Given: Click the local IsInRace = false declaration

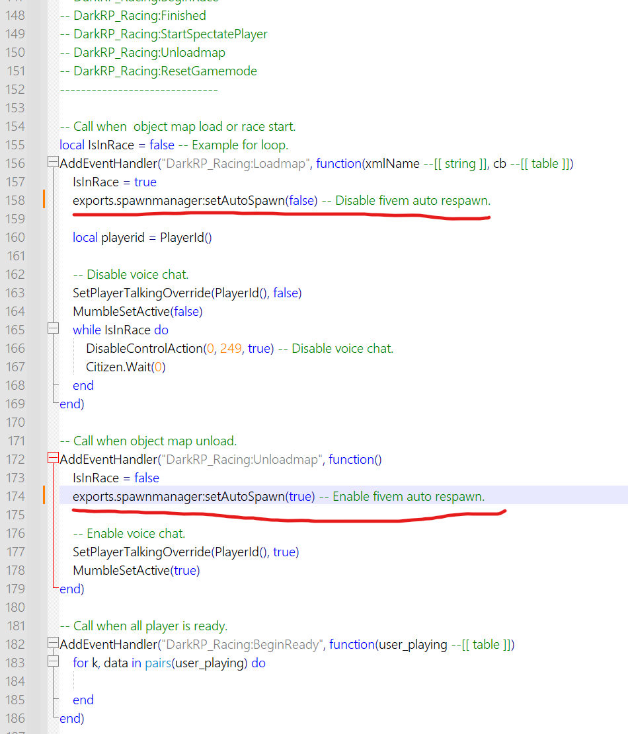Looking at the screenshot, I should [x=117, y=145].
